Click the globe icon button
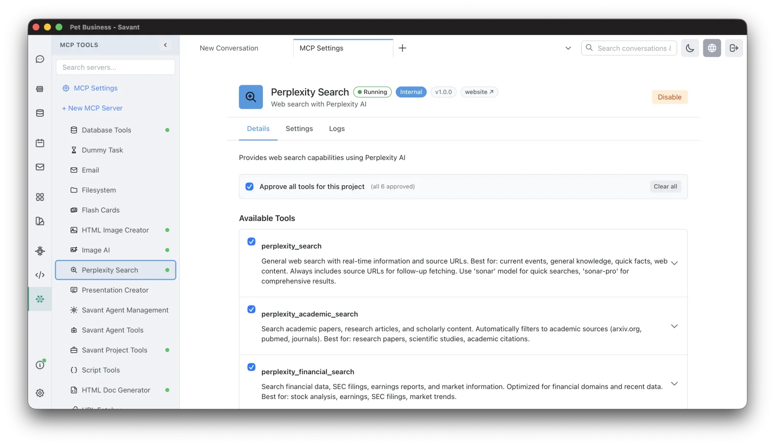 712,48
